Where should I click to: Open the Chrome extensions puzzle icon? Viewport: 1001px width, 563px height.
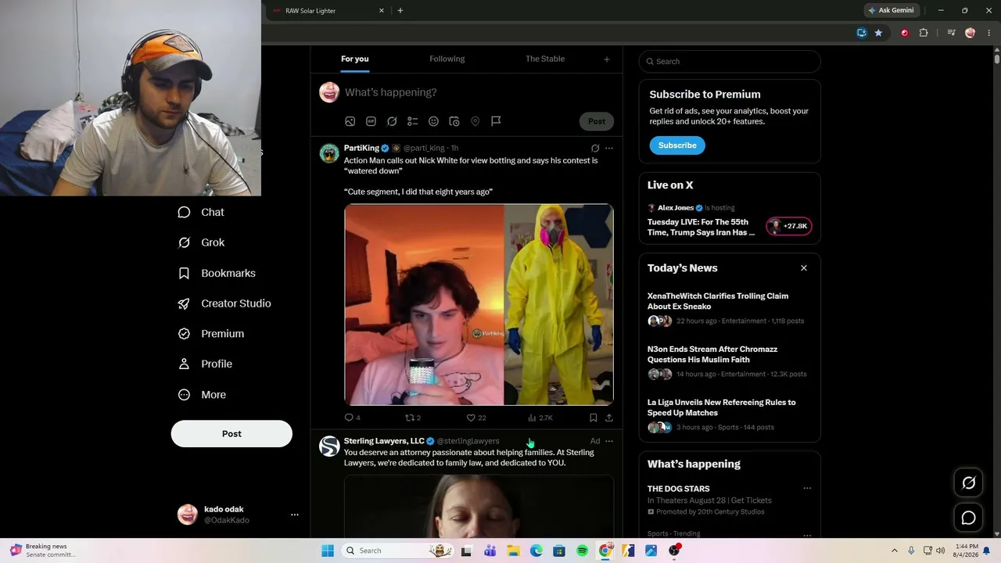click(x=924, y=33)
